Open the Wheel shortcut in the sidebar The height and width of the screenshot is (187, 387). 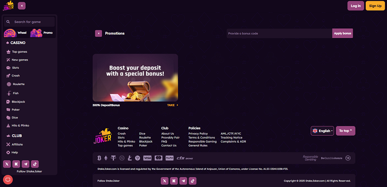tap(16, 33)
